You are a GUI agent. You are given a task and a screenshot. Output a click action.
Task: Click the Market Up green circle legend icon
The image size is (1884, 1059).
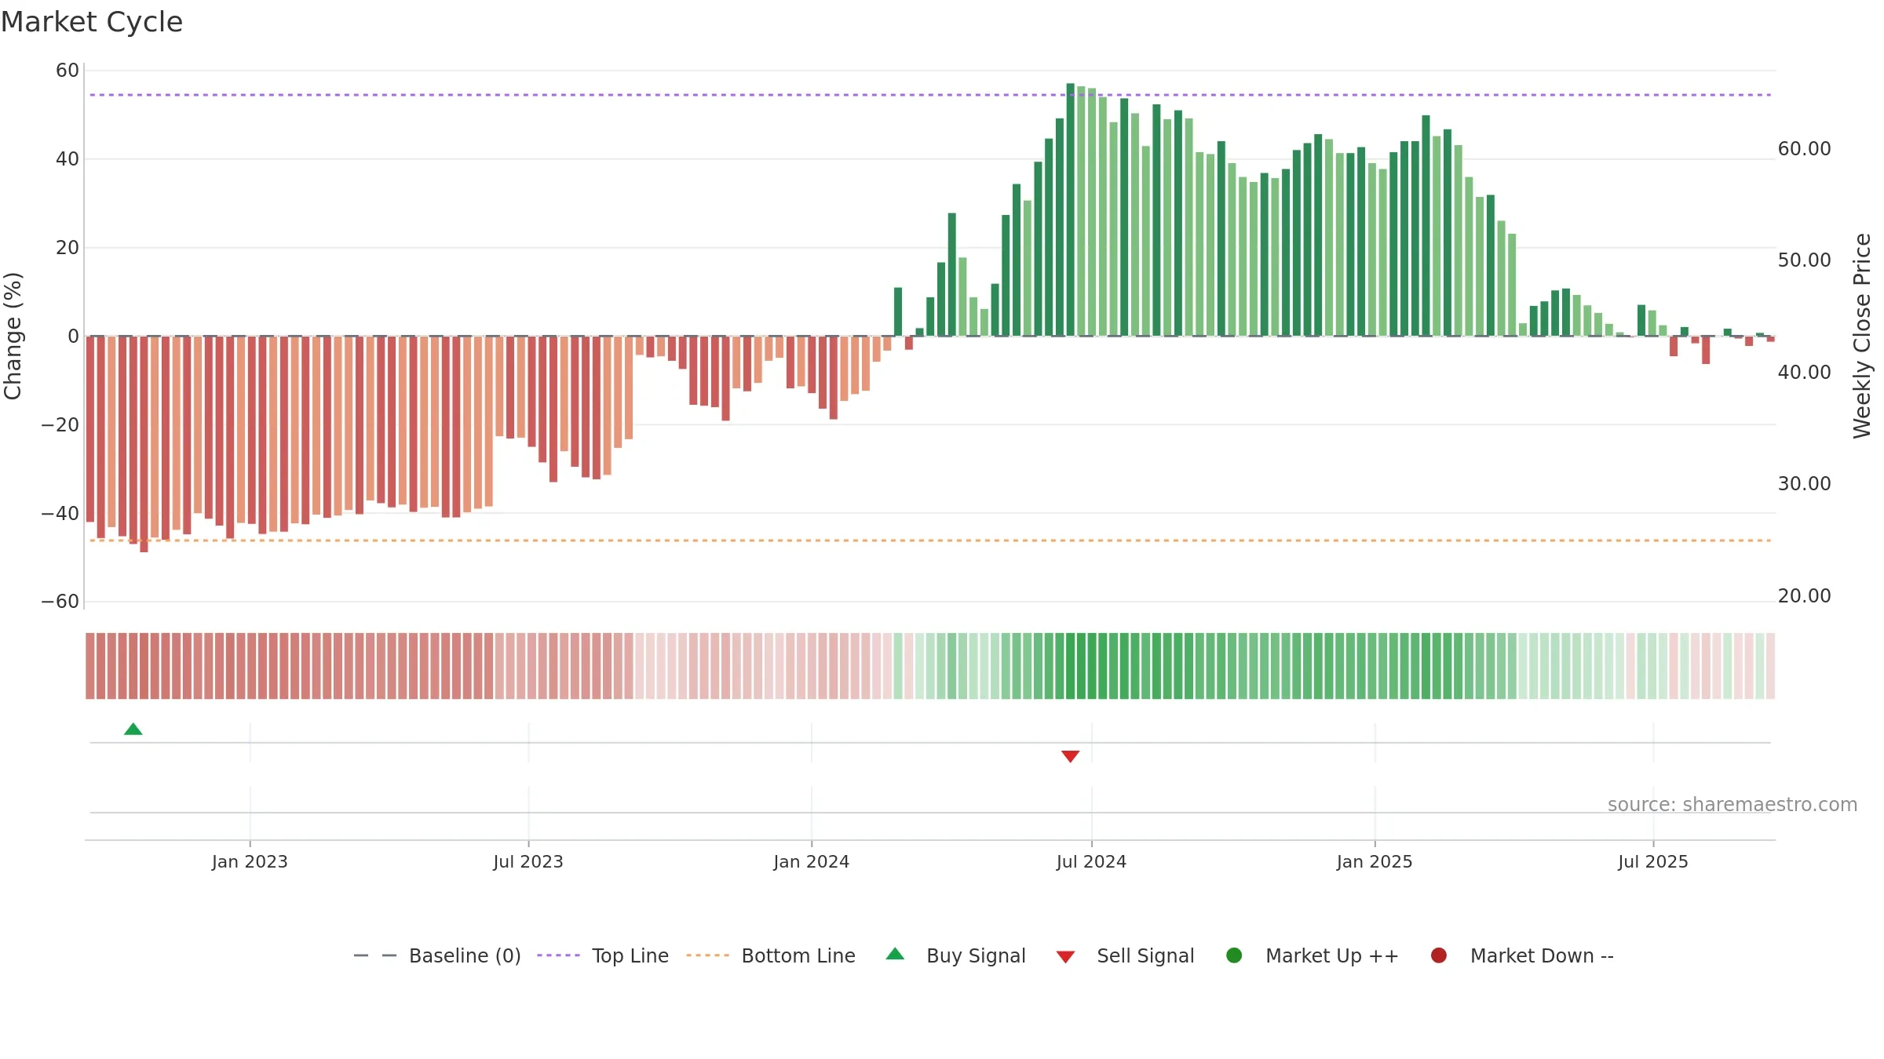(x=1234, y=955)
